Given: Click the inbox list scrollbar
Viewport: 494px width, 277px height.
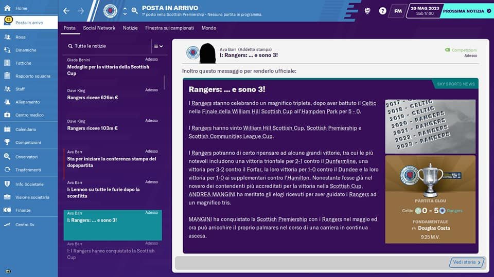Looking at the screenshot, I should click(x=164, y=82).
